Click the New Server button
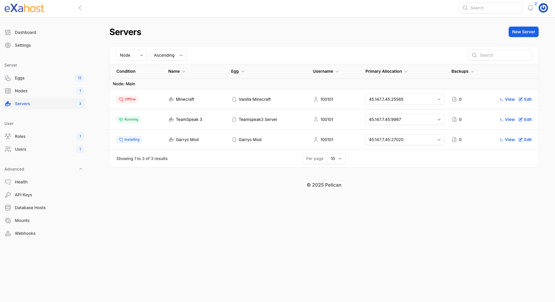 coord(523,32)
